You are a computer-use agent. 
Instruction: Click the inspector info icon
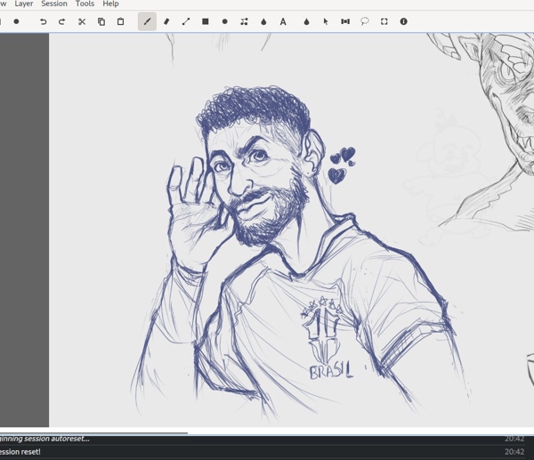[x=403, y=21]
